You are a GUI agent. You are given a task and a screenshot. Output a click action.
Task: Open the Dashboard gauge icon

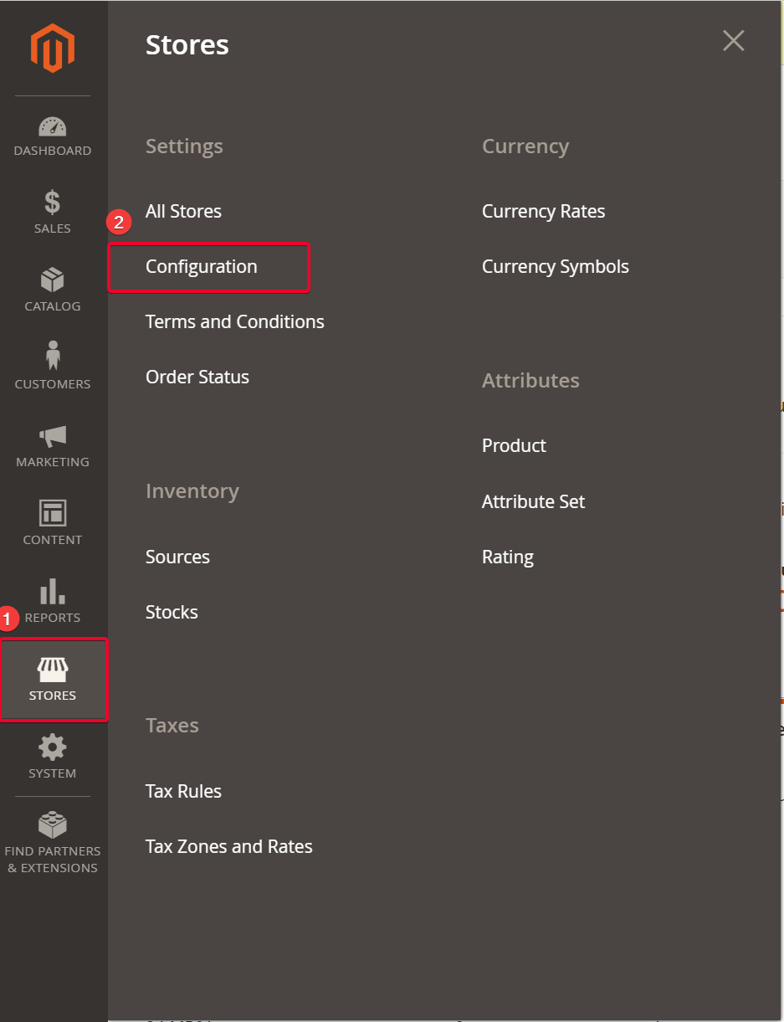point(53,127)
